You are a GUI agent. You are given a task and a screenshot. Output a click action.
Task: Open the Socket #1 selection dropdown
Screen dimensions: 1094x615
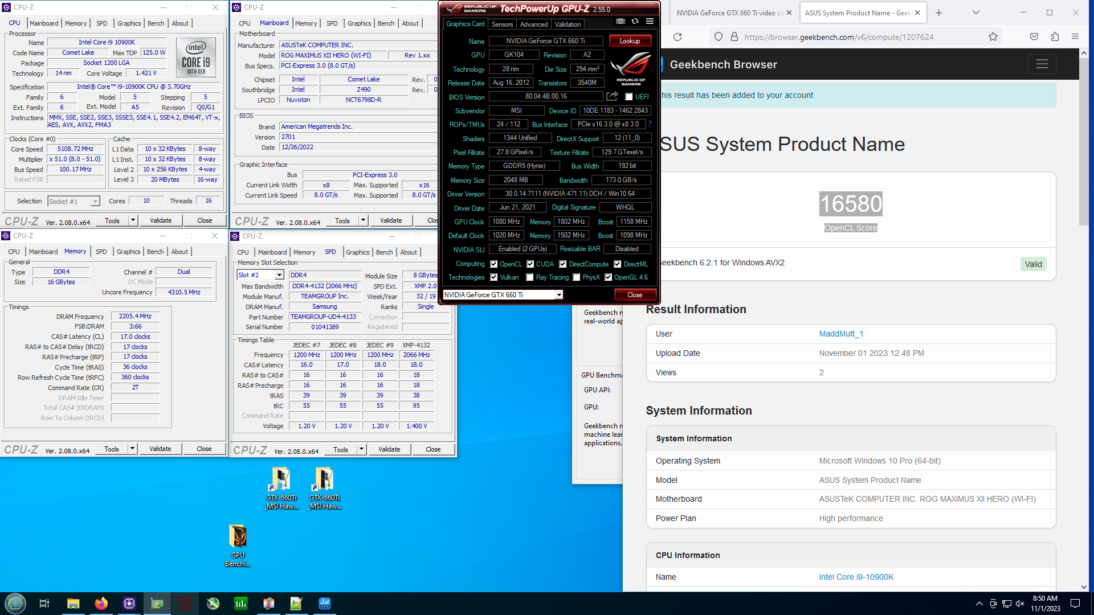(x=74, y=201)
